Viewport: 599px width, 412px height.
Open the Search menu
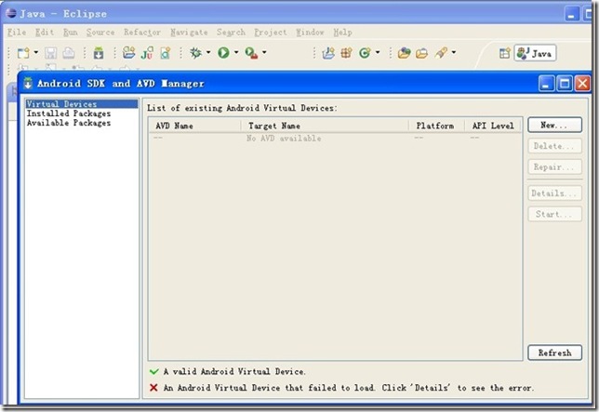[231, 33]
